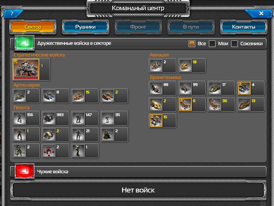Screen dimensions: 274x206
Task: Collapse the green friendly troops section
Action: (x=24, y=43)
